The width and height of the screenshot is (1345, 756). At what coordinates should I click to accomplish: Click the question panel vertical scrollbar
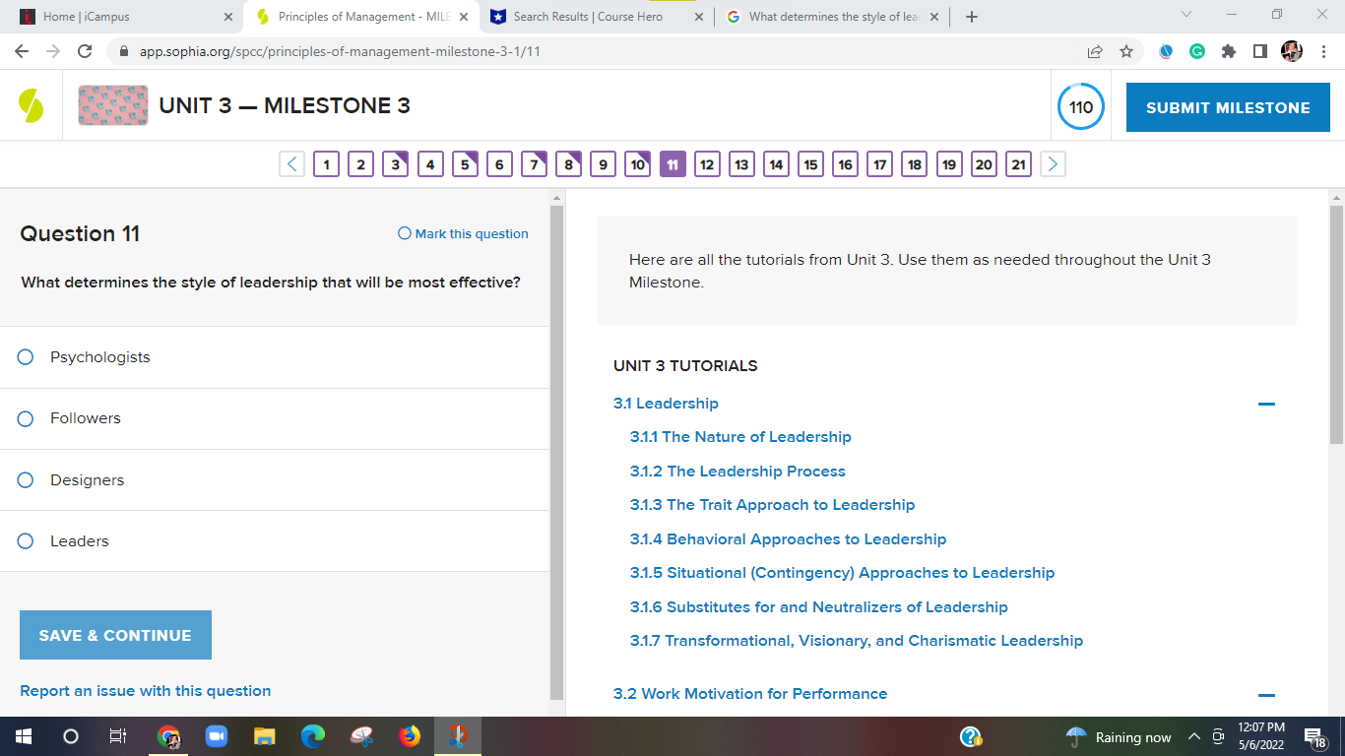[556, 452]
